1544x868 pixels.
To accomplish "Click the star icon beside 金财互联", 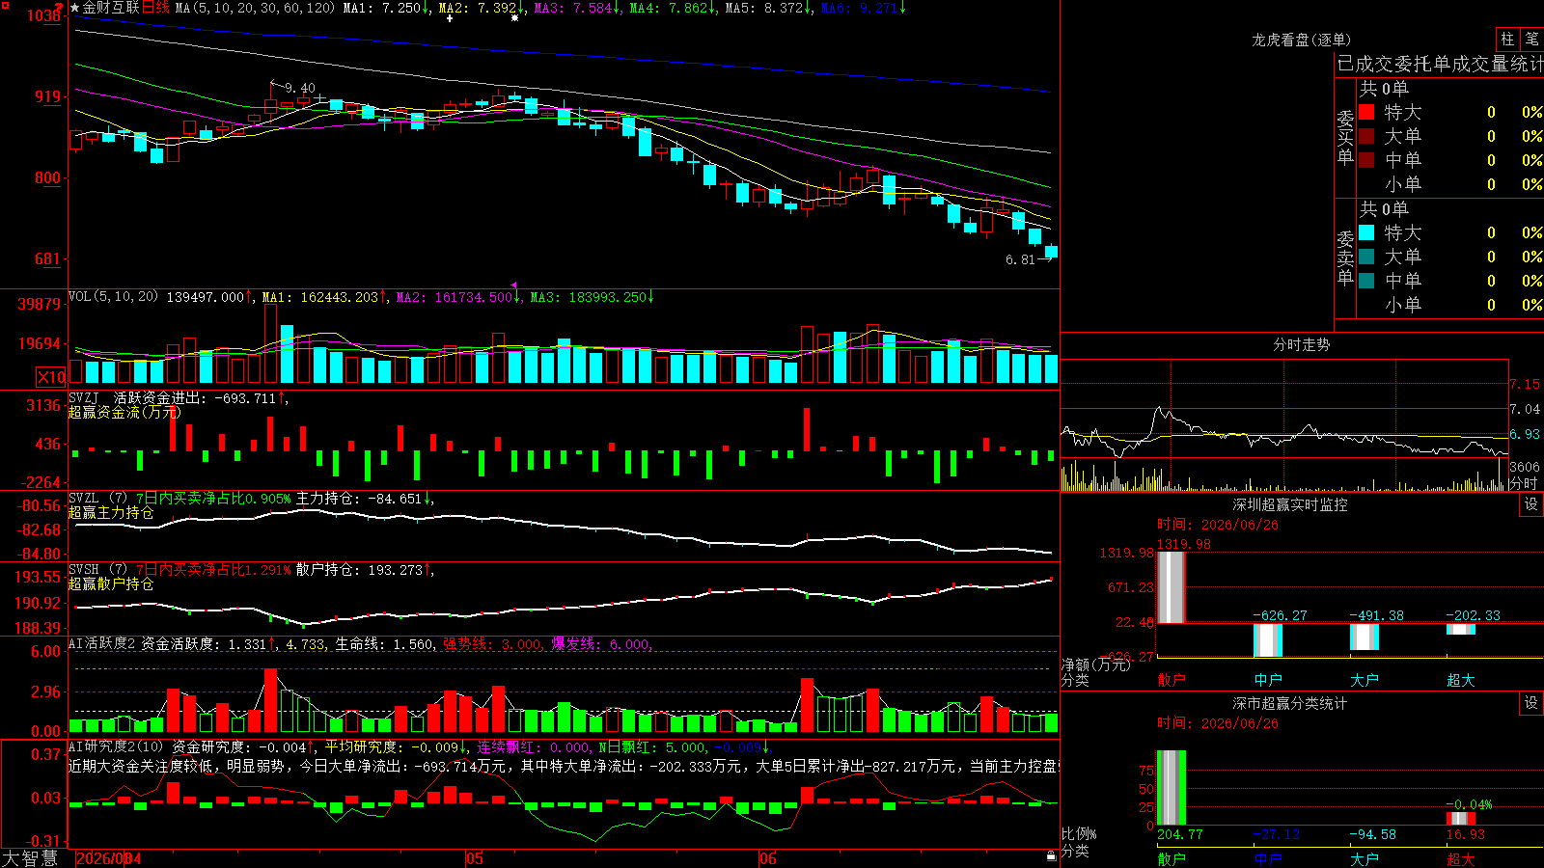I will coord(75,8).
